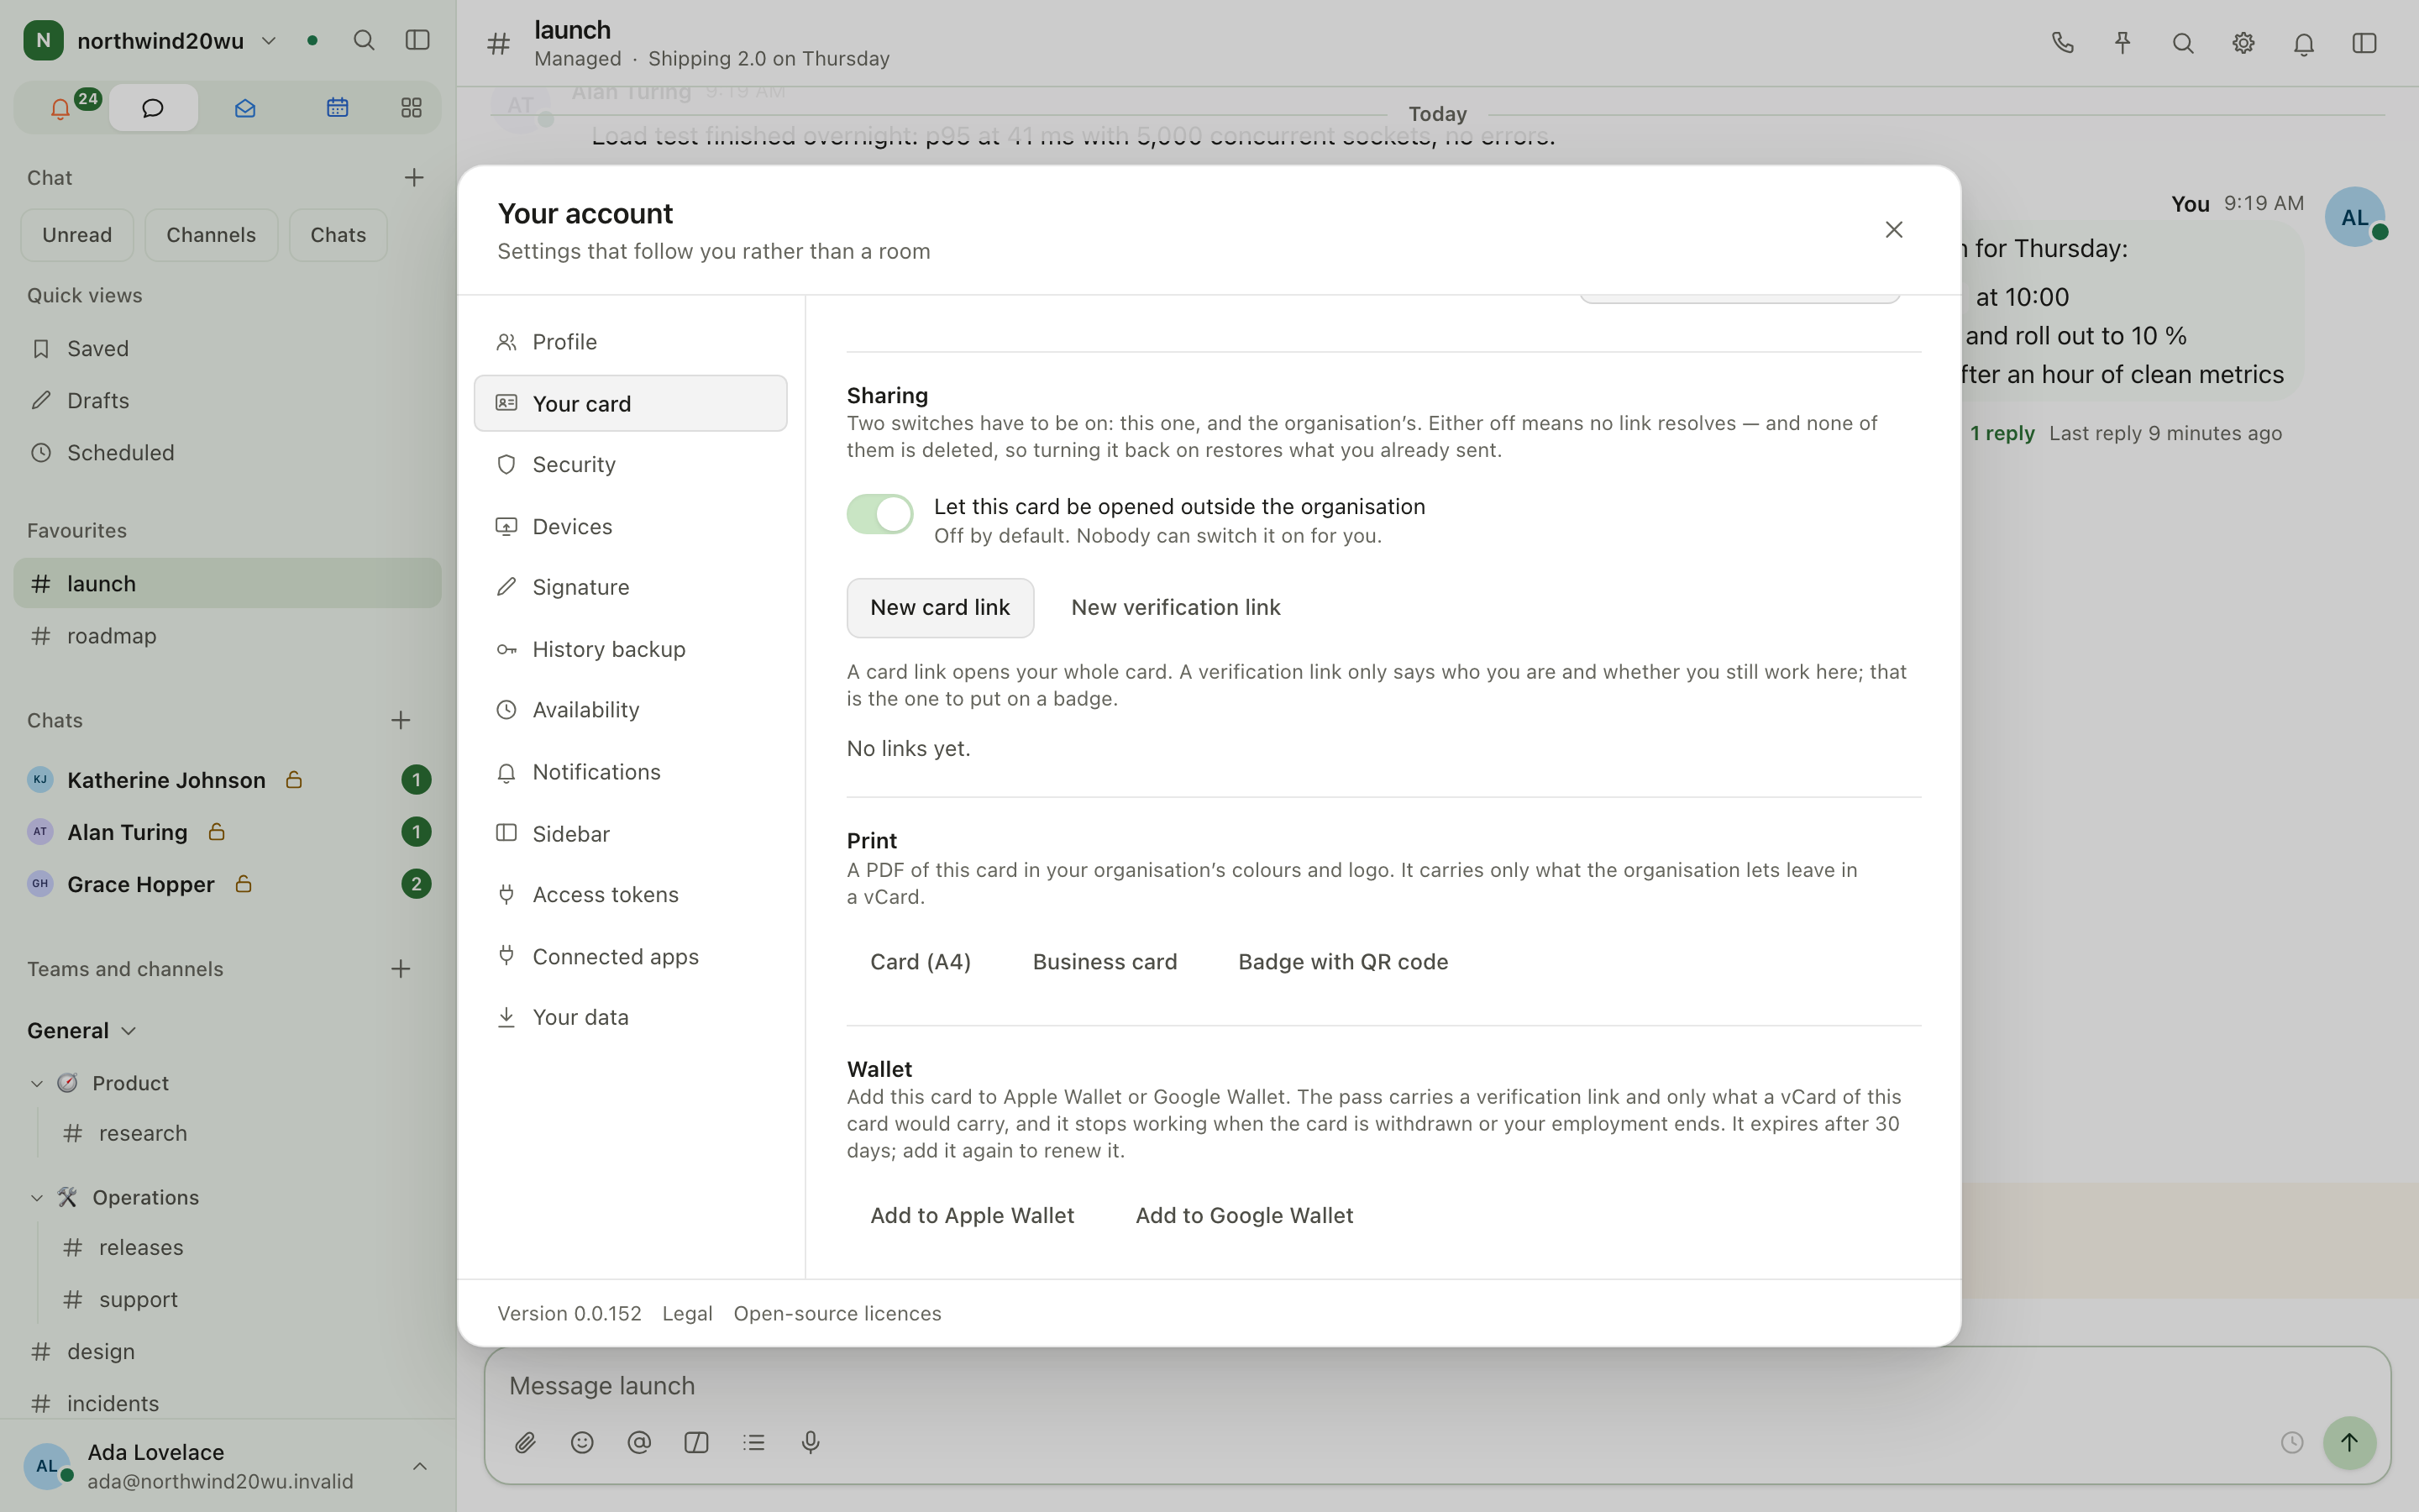Send the message with arrow button
The height and width of the screenshot is (1512, 2419).
point(2349,1442)
